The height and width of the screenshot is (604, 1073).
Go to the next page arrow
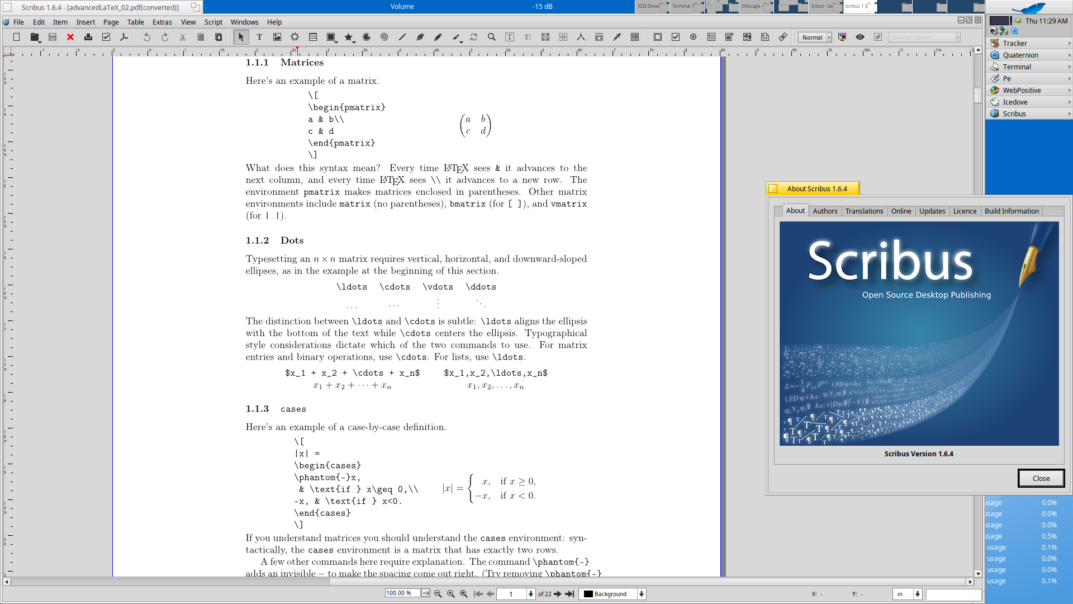tap(558, 594)
